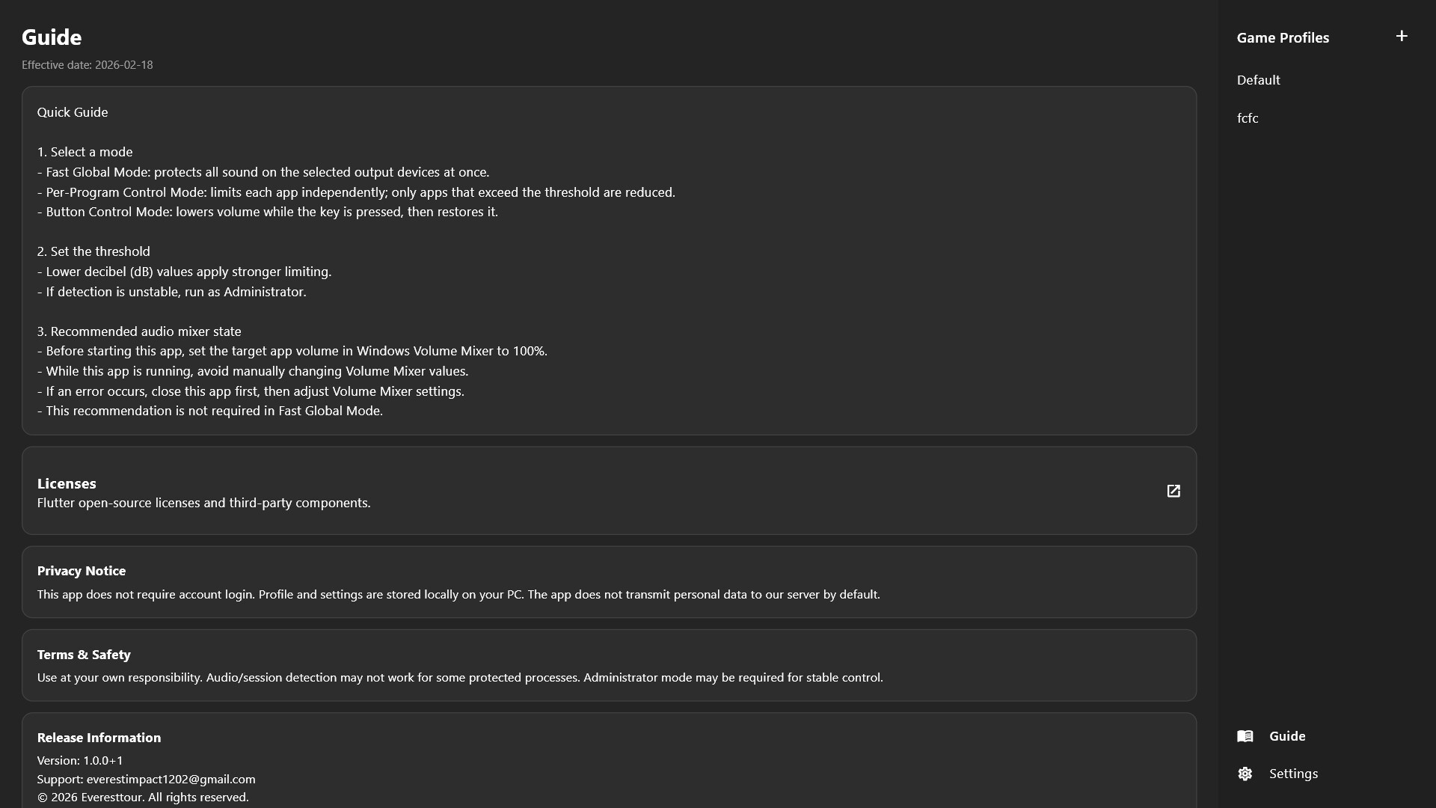Click the Privacy Notice heading
The width and height of the screenshot is (1436, 808).
(82, 571)
